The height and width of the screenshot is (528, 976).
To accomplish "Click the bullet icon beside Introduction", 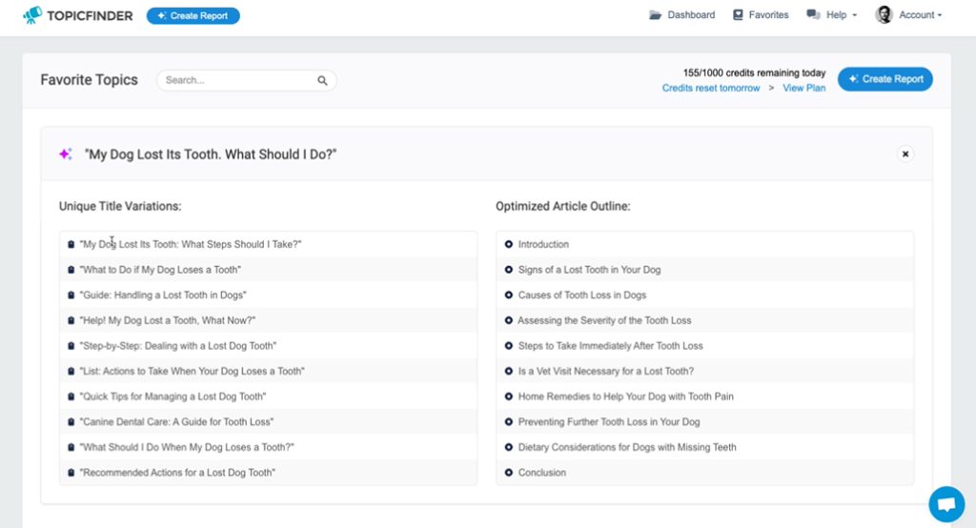I will 509,244.
